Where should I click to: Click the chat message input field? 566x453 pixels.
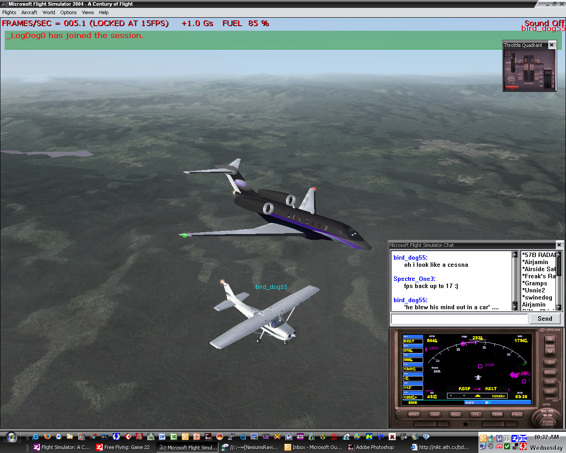(x=459, y=319)
